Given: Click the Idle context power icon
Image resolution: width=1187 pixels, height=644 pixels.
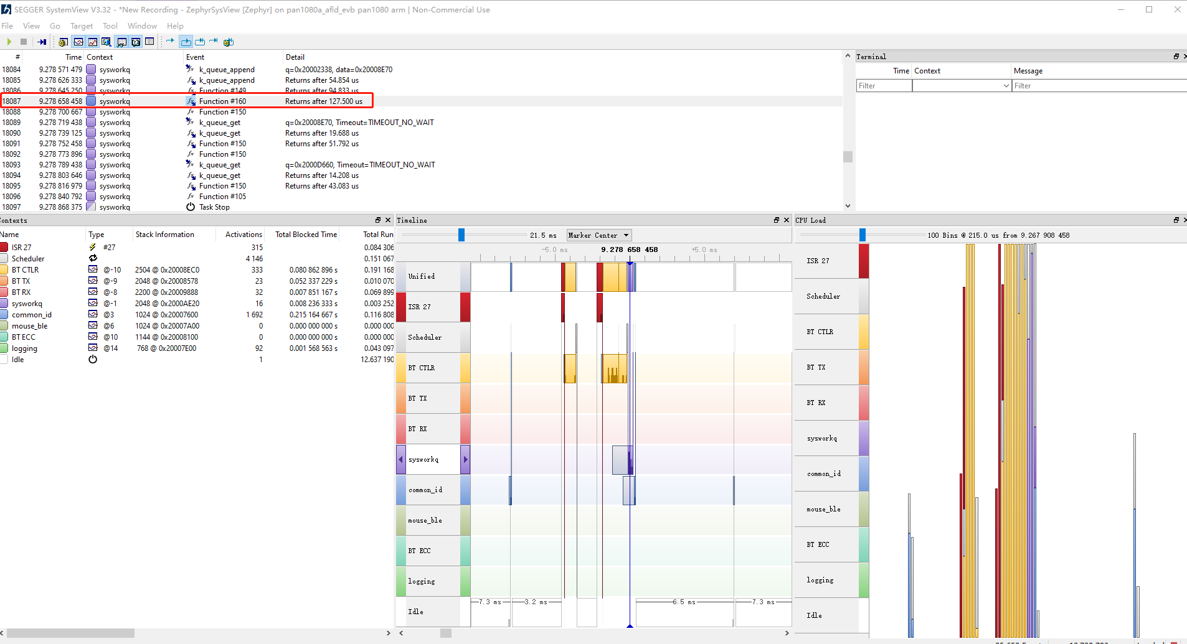Looking at the screenshot, I should click(93, 360).
